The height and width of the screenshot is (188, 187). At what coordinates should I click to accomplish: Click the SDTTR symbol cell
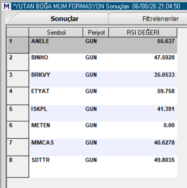point(56,167)
